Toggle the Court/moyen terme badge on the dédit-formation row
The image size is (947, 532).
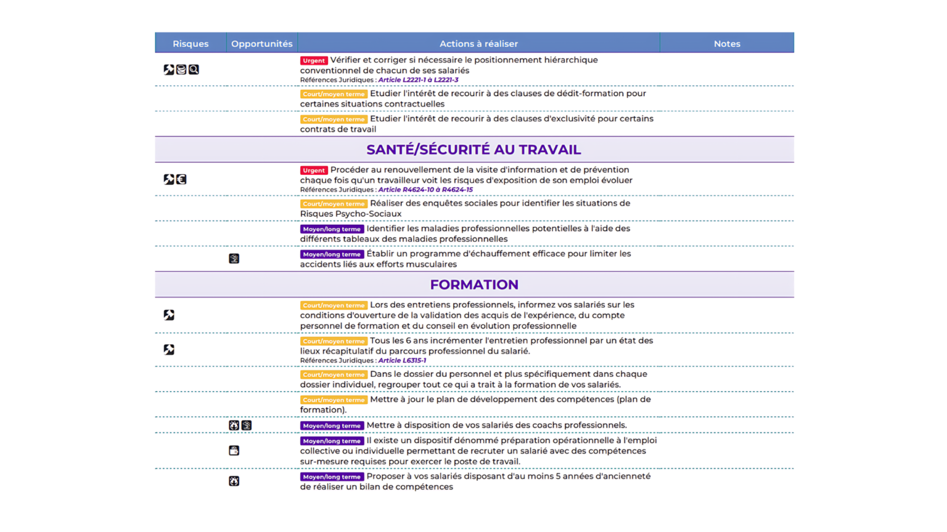(334, 94)
